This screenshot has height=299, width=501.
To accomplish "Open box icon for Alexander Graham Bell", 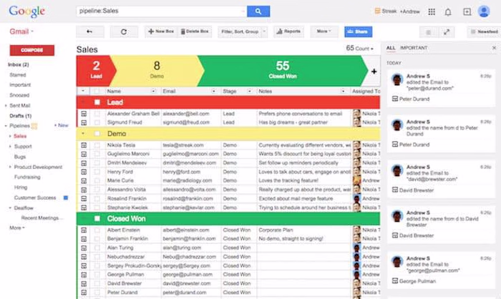I will pyautogui.click(x=84, y=114).
